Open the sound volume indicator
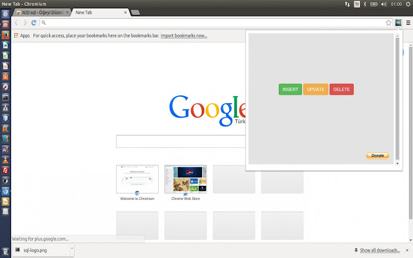The width and height of the screenshot is (413, 258). click(384, 4)
